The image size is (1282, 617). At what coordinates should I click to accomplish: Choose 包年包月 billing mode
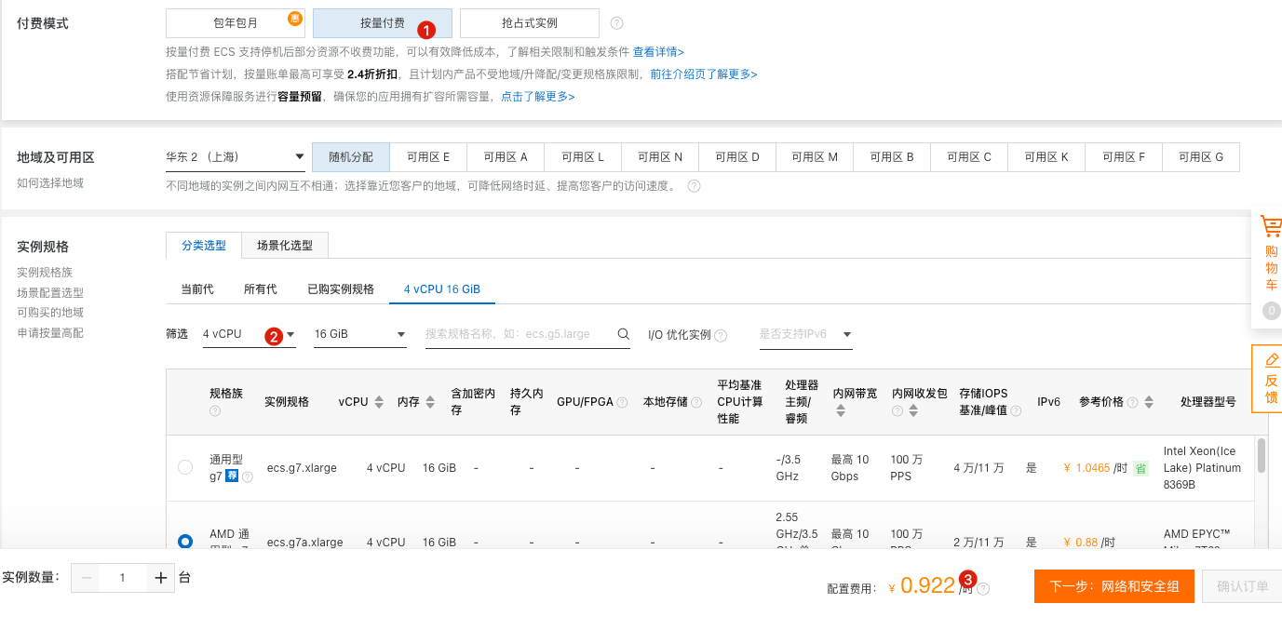236,23
